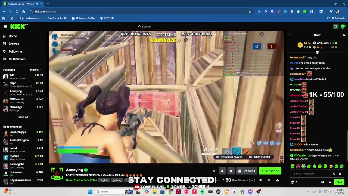Open dtanmanb recommended channel
Image resolution: width=348 pixels, height=196 pixels.
(23, 173)
